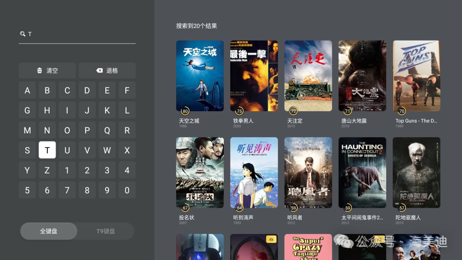
Task: Click the 70 rating badge on Top Guns
Action: coord(402,111)
